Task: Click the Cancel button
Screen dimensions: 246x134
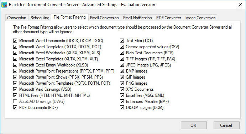Action: (x=226, y=125)
